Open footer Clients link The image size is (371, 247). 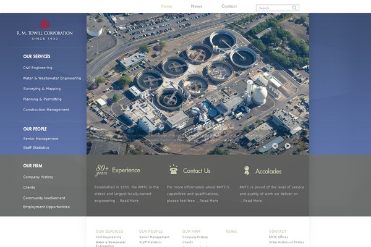pos(187,242)
